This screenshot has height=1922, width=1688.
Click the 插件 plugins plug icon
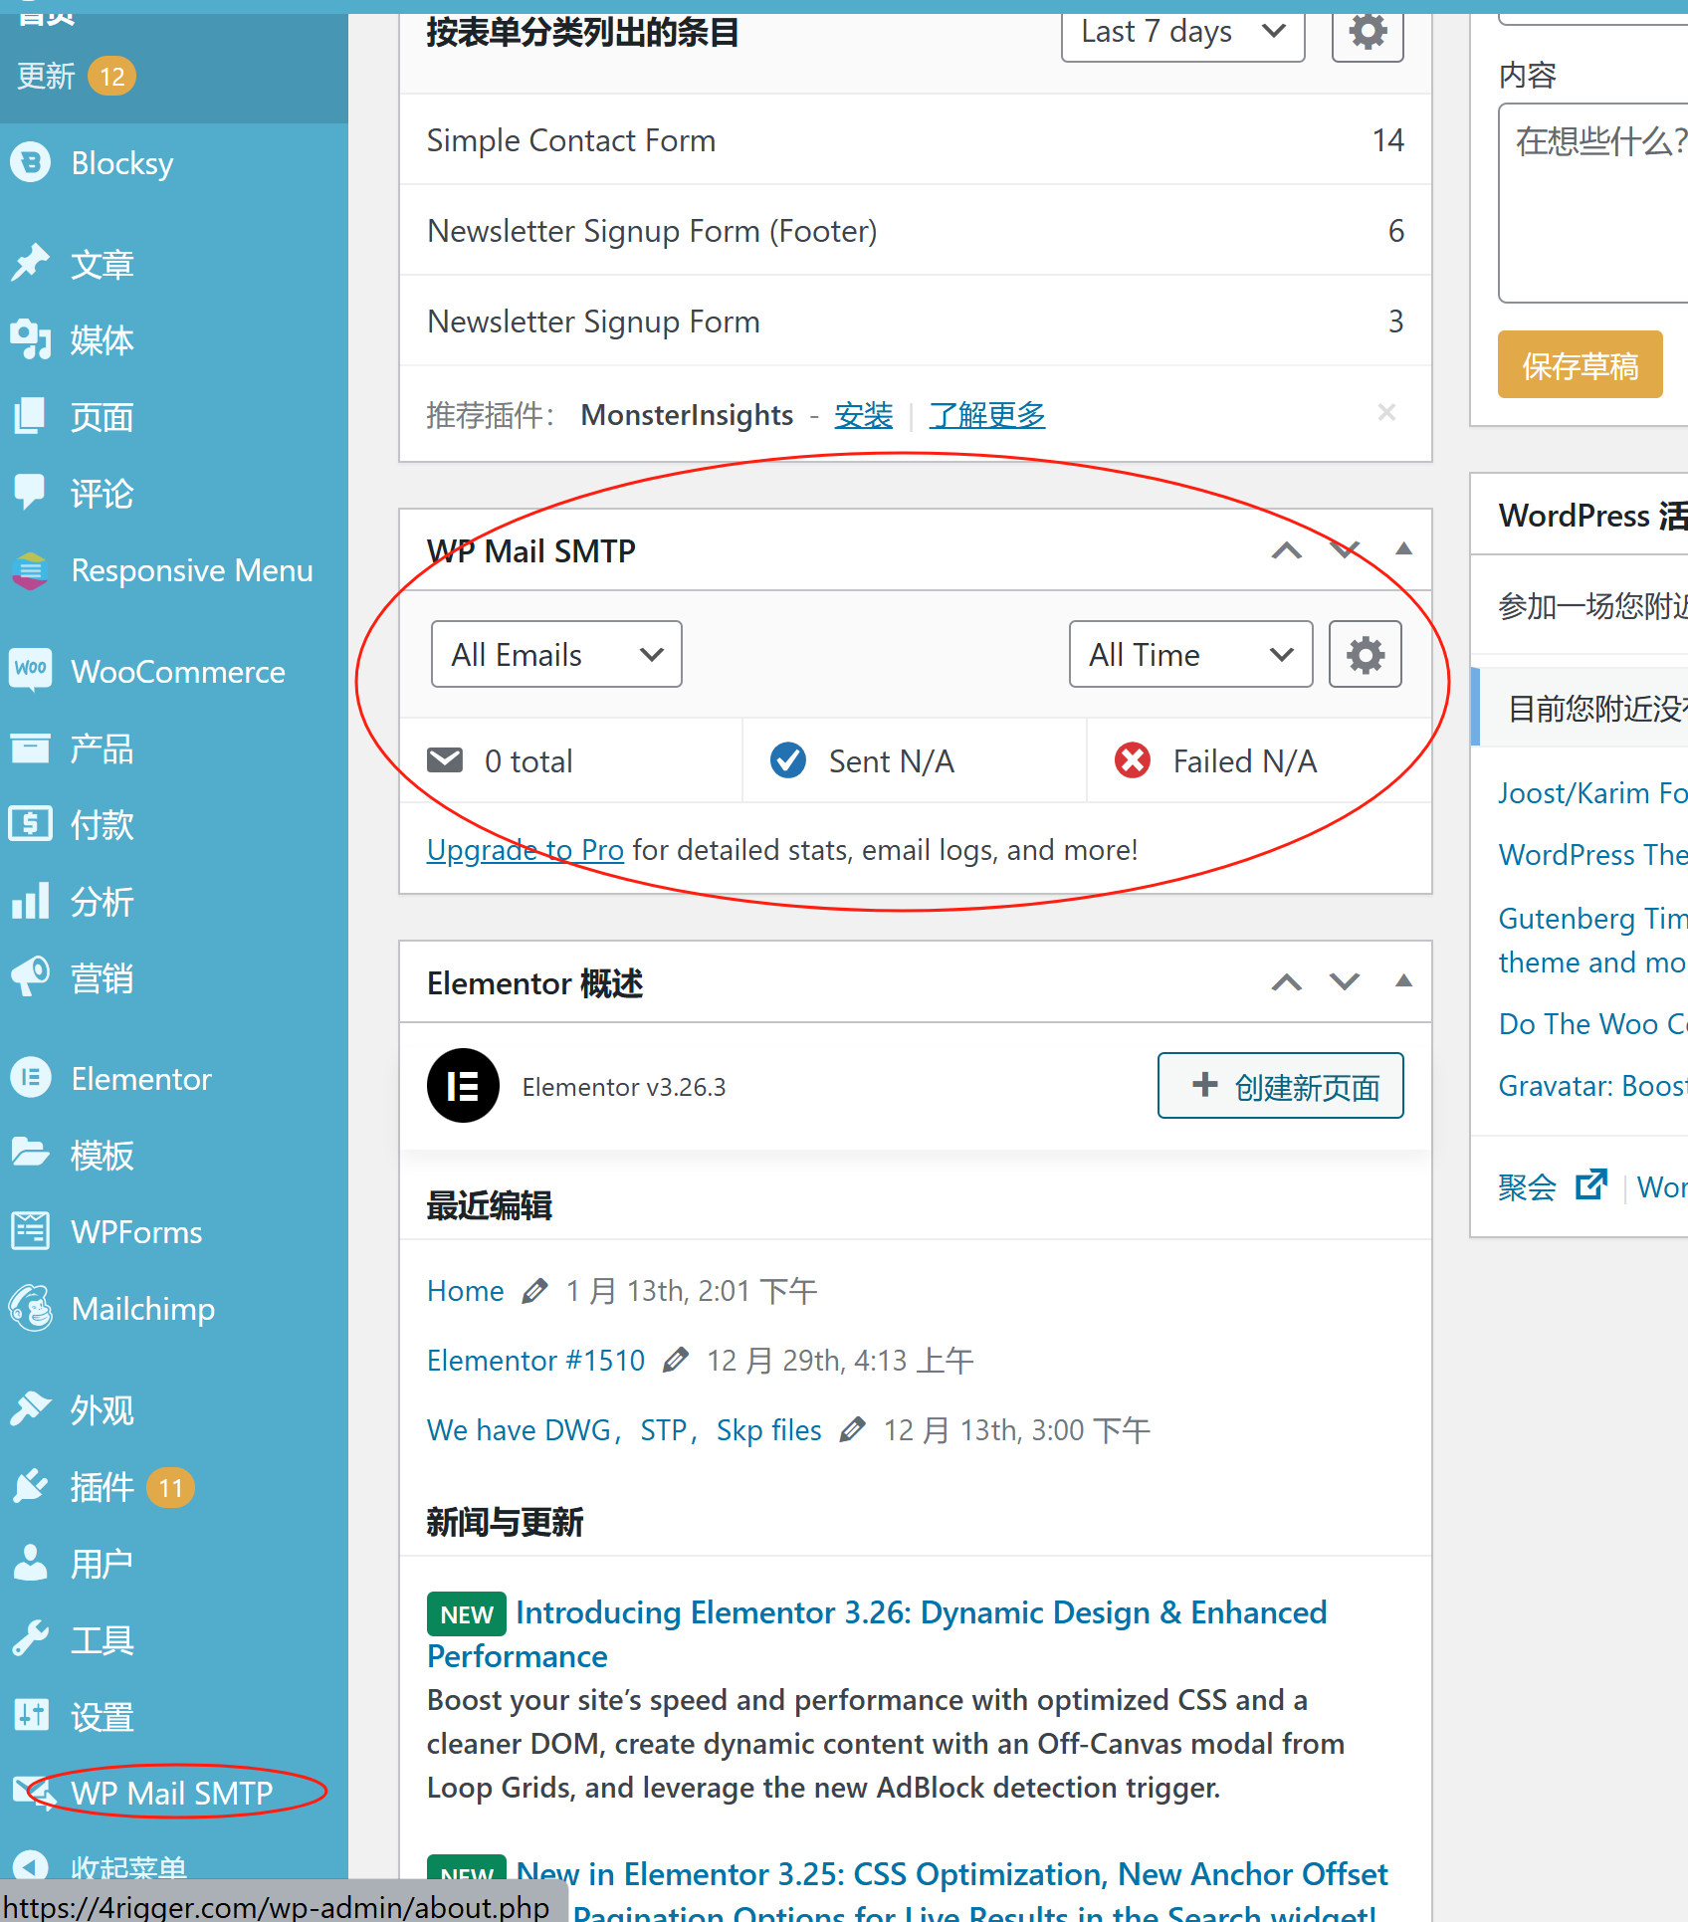tap(30, 1486)
